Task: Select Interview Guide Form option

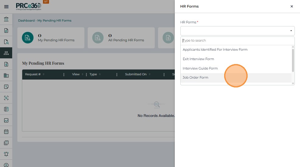Action: pyautogui.click(x=236, y=68)
